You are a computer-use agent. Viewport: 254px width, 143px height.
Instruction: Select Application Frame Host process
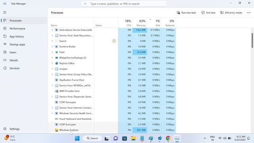[112, 80]
